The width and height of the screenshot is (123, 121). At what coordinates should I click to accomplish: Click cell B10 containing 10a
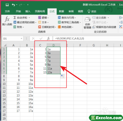[27, 84]
